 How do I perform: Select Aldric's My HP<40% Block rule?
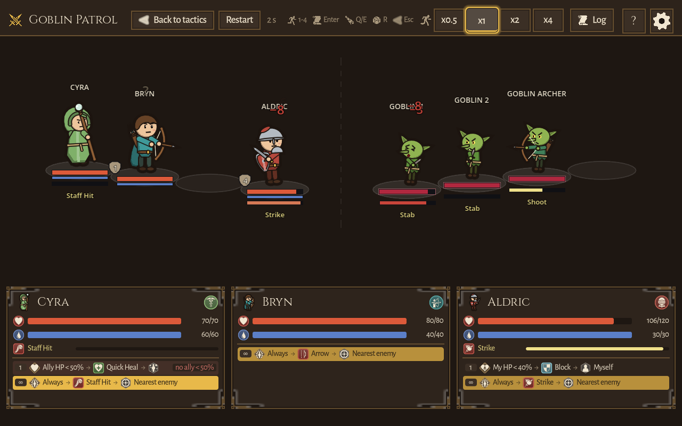click(566, 367)
